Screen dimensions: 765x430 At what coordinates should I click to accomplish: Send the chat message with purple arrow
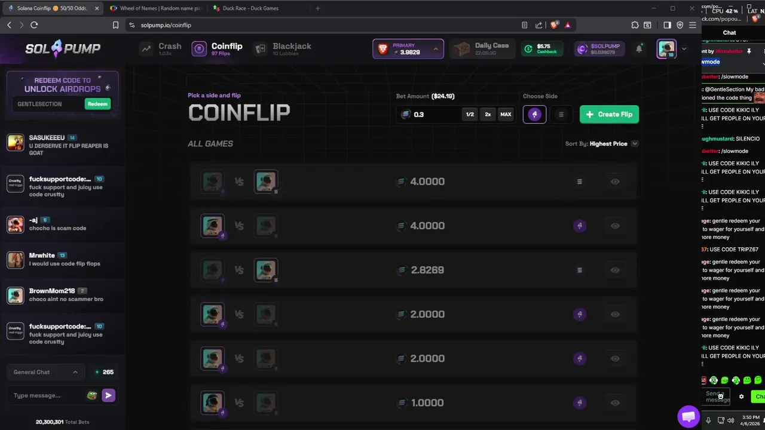[x=108, y=395]
